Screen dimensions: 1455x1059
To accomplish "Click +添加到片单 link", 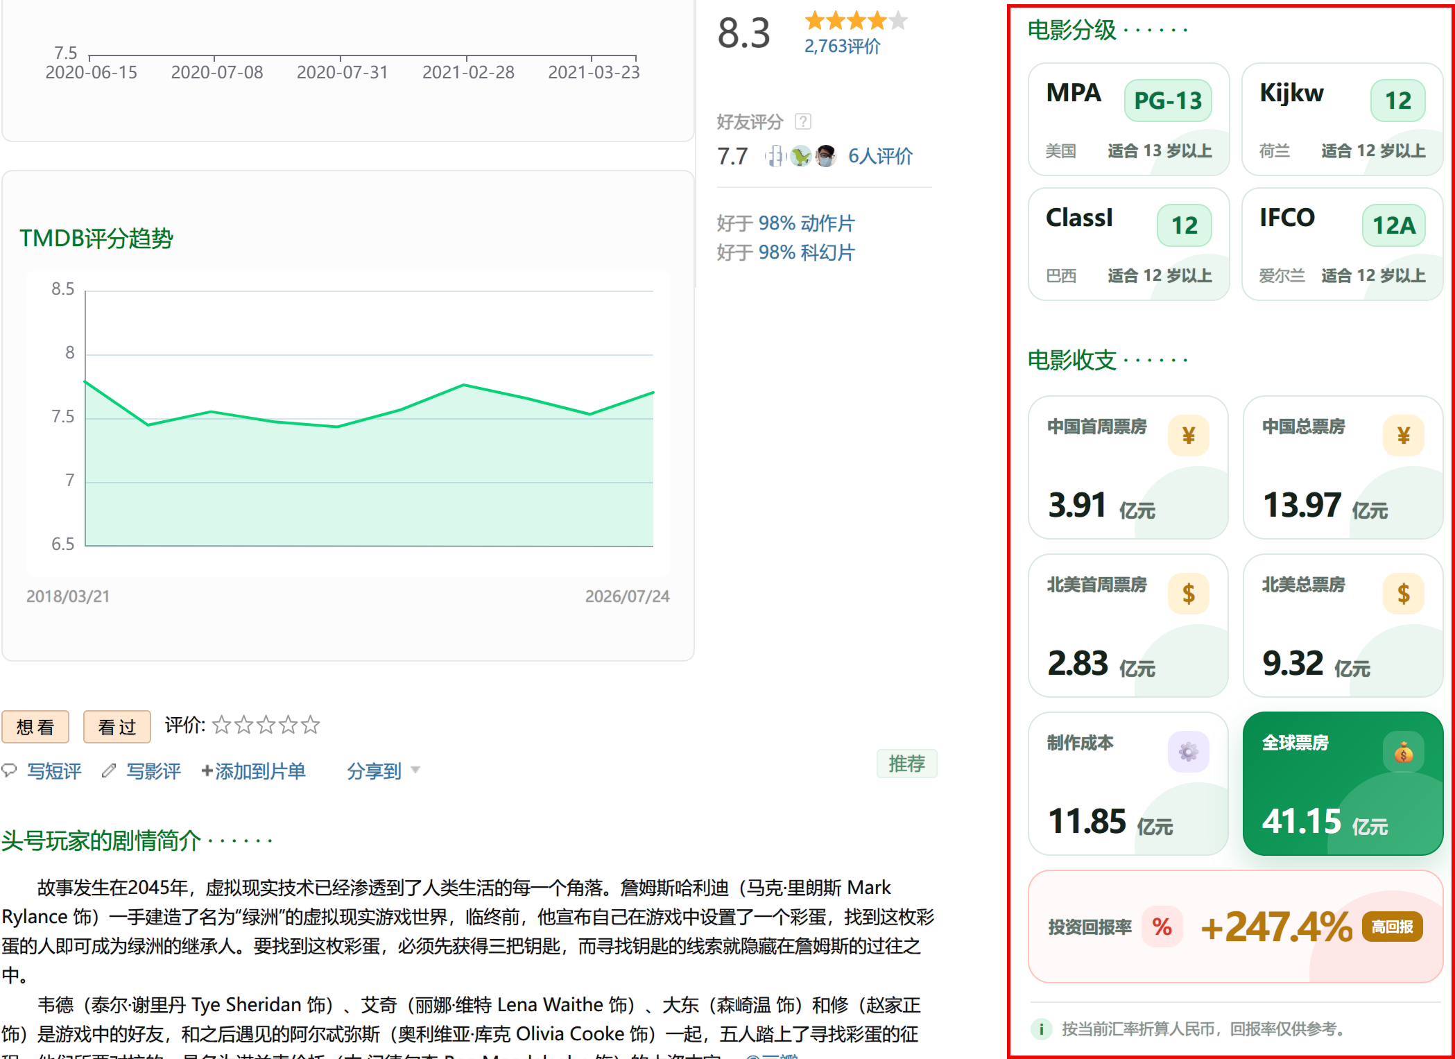I will coord(253,770).
